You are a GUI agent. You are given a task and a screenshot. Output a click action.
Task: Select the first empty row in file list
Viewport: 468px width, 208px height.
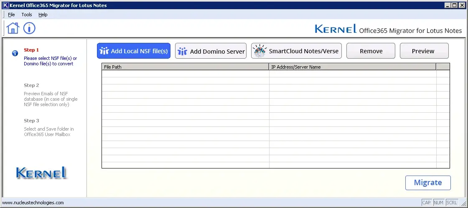coord(185,74)
